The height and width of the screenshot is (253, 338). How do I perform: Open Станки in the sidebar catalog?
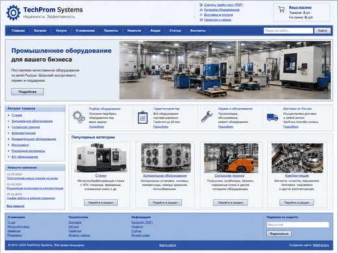point(17,115)
